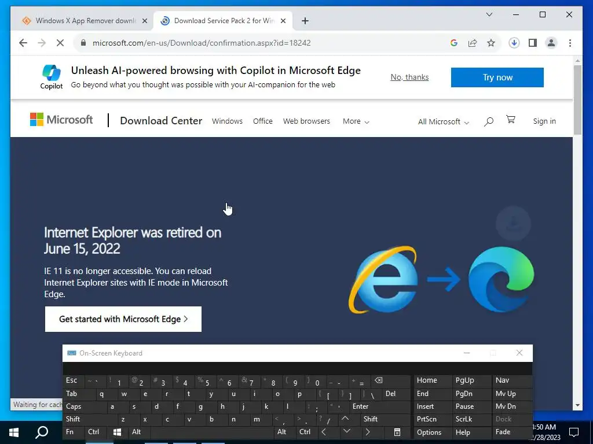
Task: Open the Web browsers nav item
Action: click(x=306, y=121)
